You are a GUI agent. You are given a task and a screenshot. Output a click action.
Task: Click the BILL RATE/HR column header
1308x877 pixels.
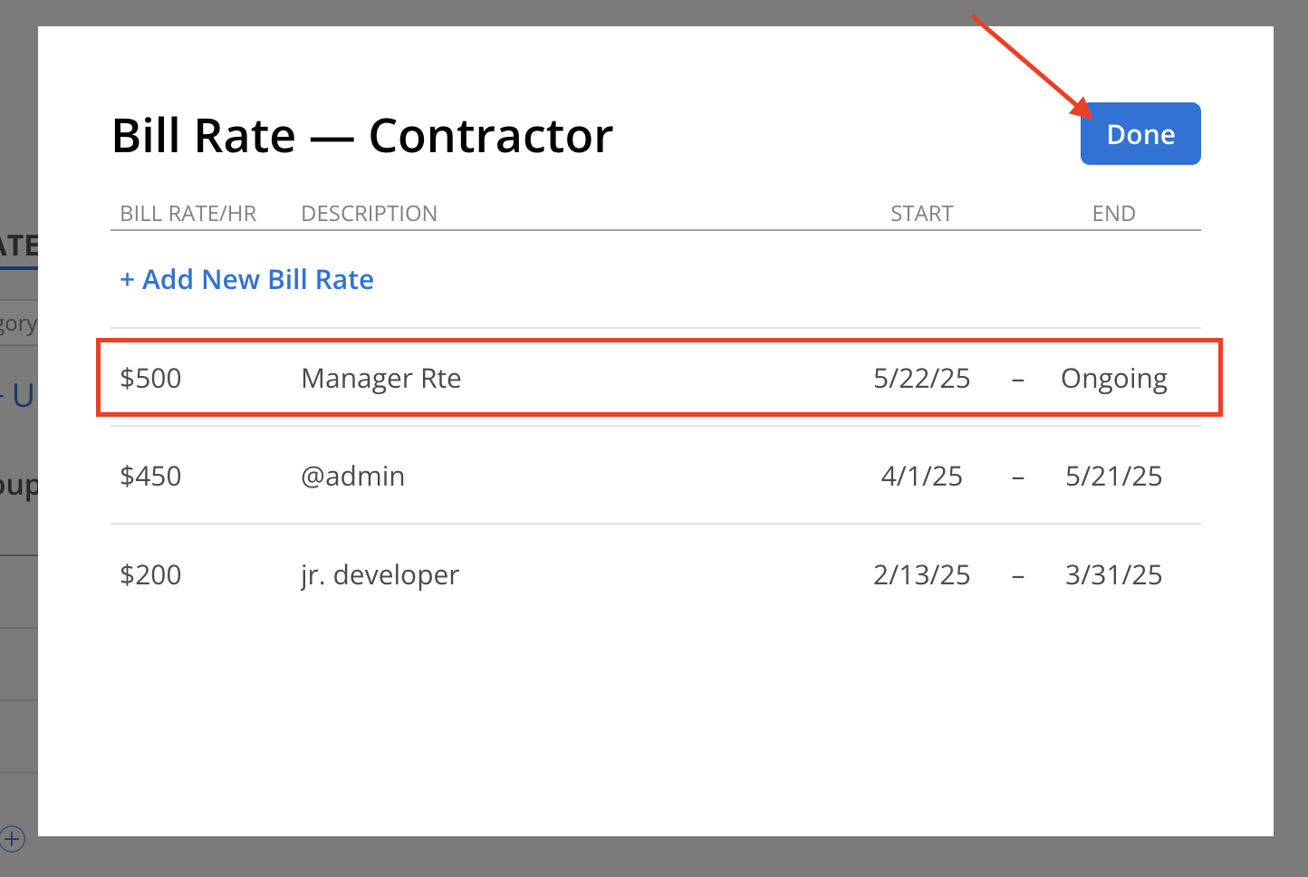[x=188, y=214]
